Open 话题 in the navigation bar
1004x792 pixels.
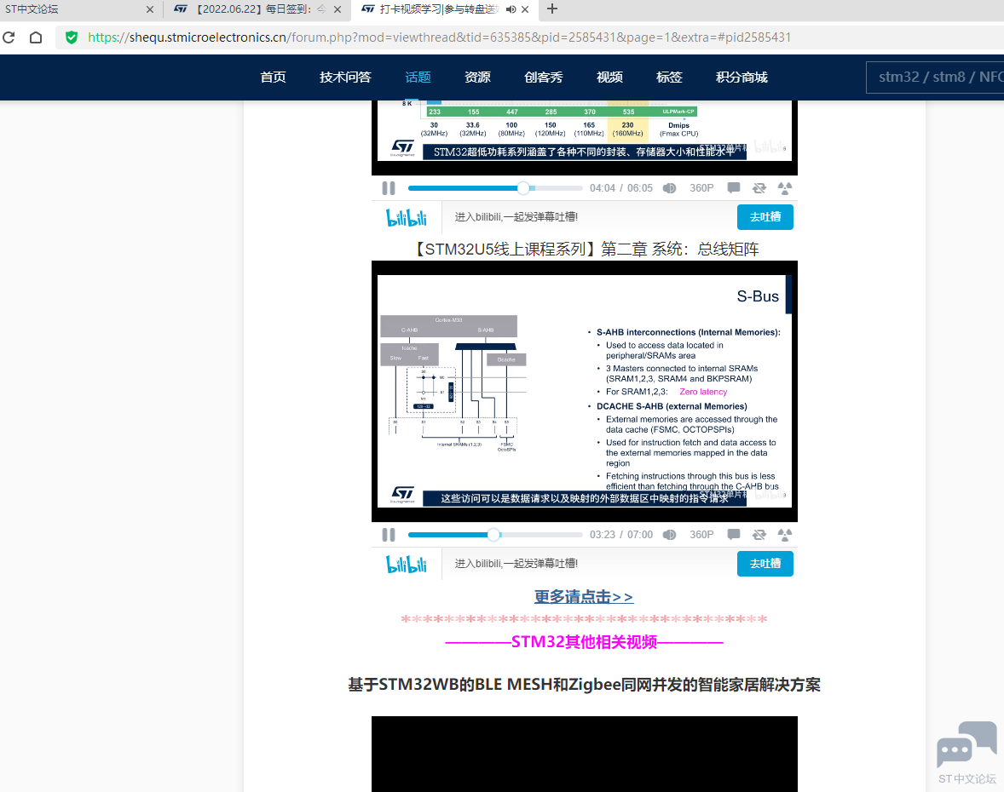click(418, 77)
